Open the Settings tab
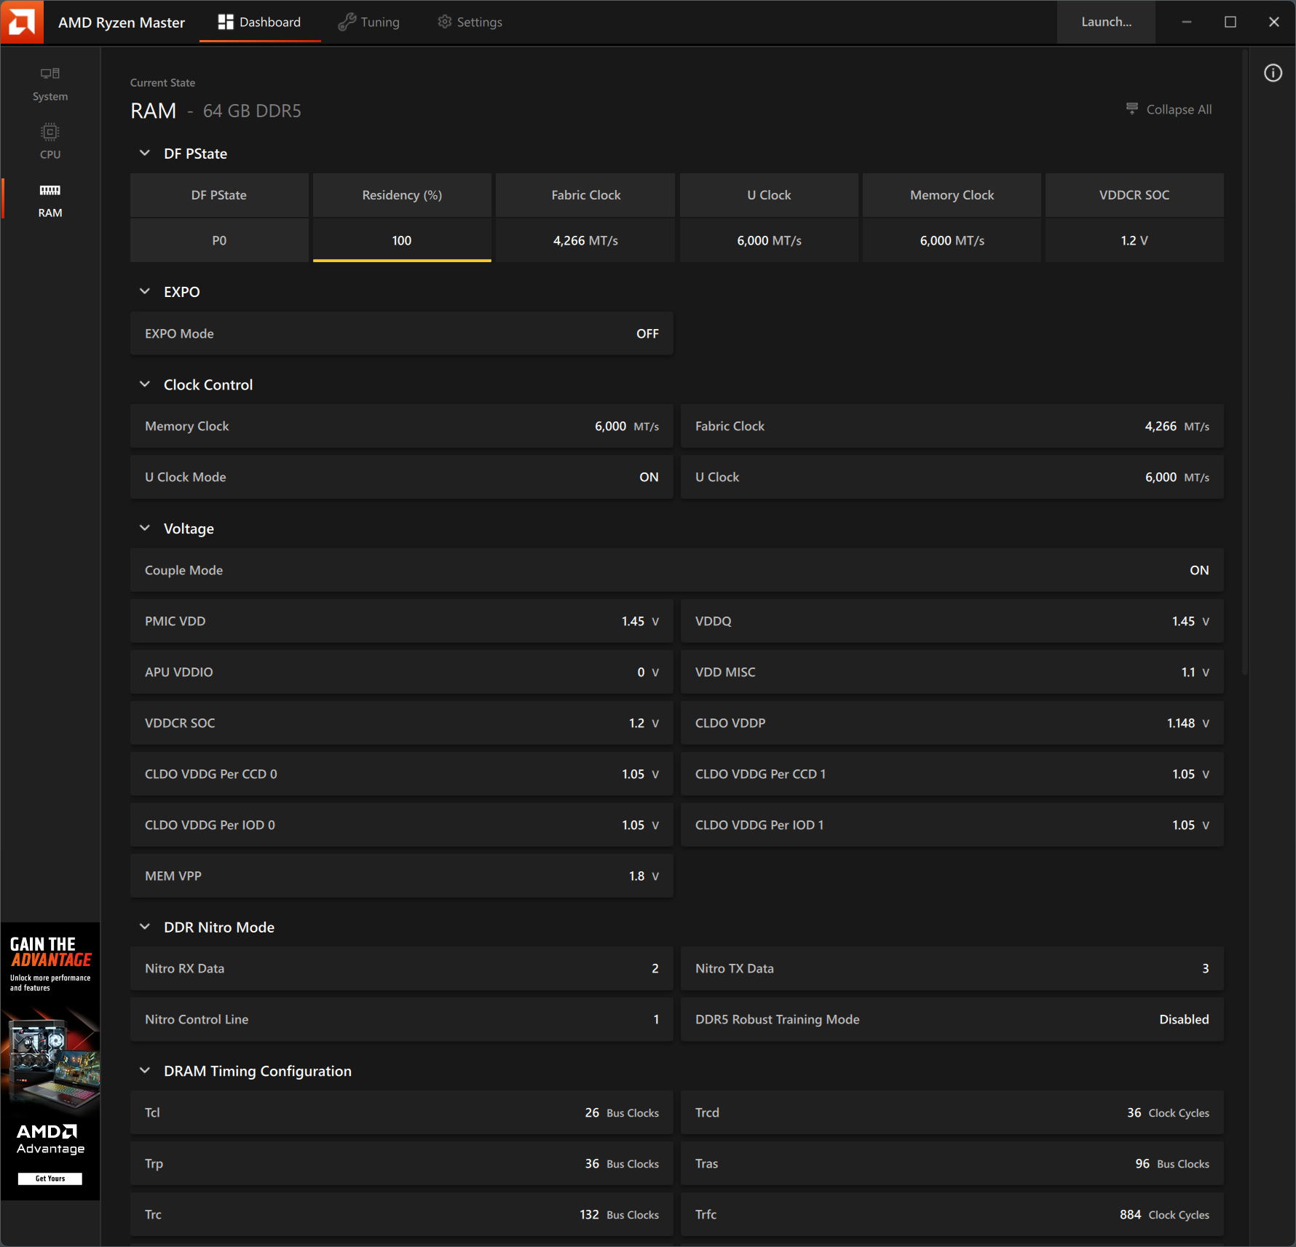This screenshot has height=1247, width=1296. pyautogui.click(x=470, y=22)
